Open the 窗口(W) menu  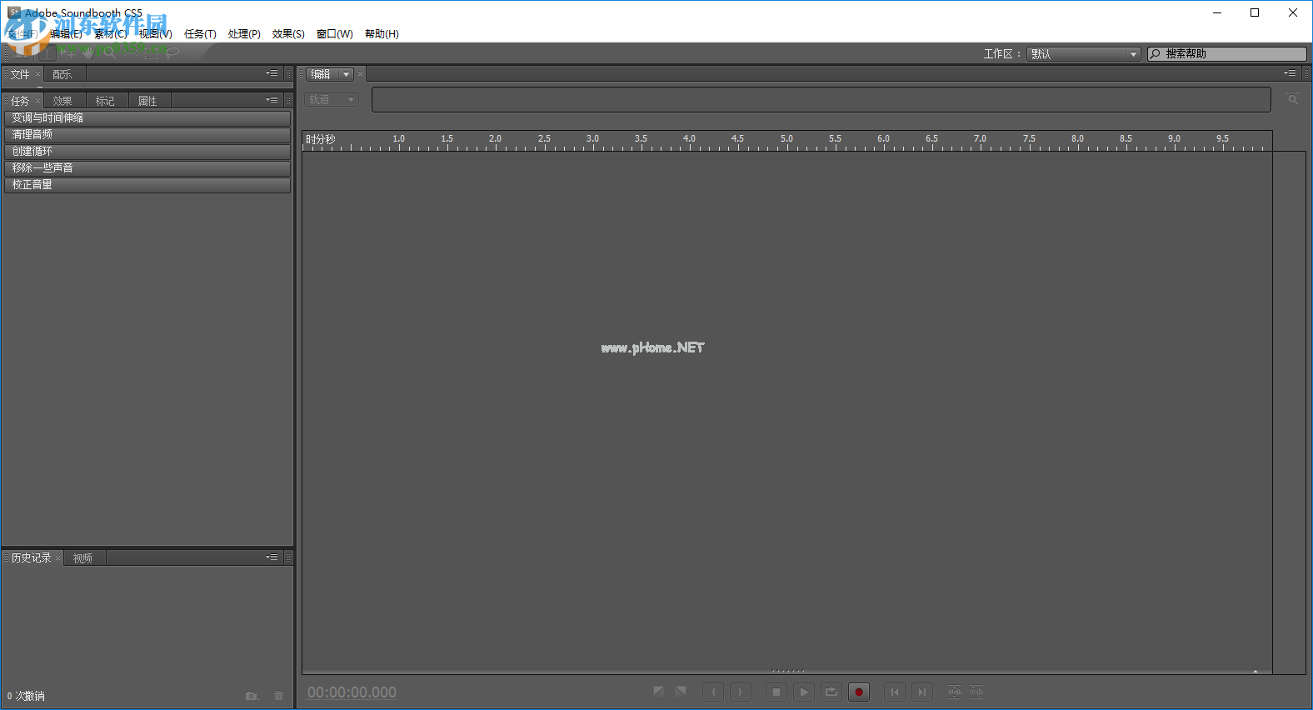click(335, 34)
